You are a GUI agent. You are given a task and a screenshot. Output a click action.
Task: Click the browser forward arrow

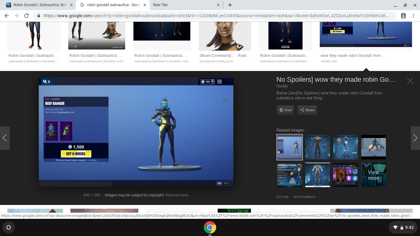[x=17, y=16]
